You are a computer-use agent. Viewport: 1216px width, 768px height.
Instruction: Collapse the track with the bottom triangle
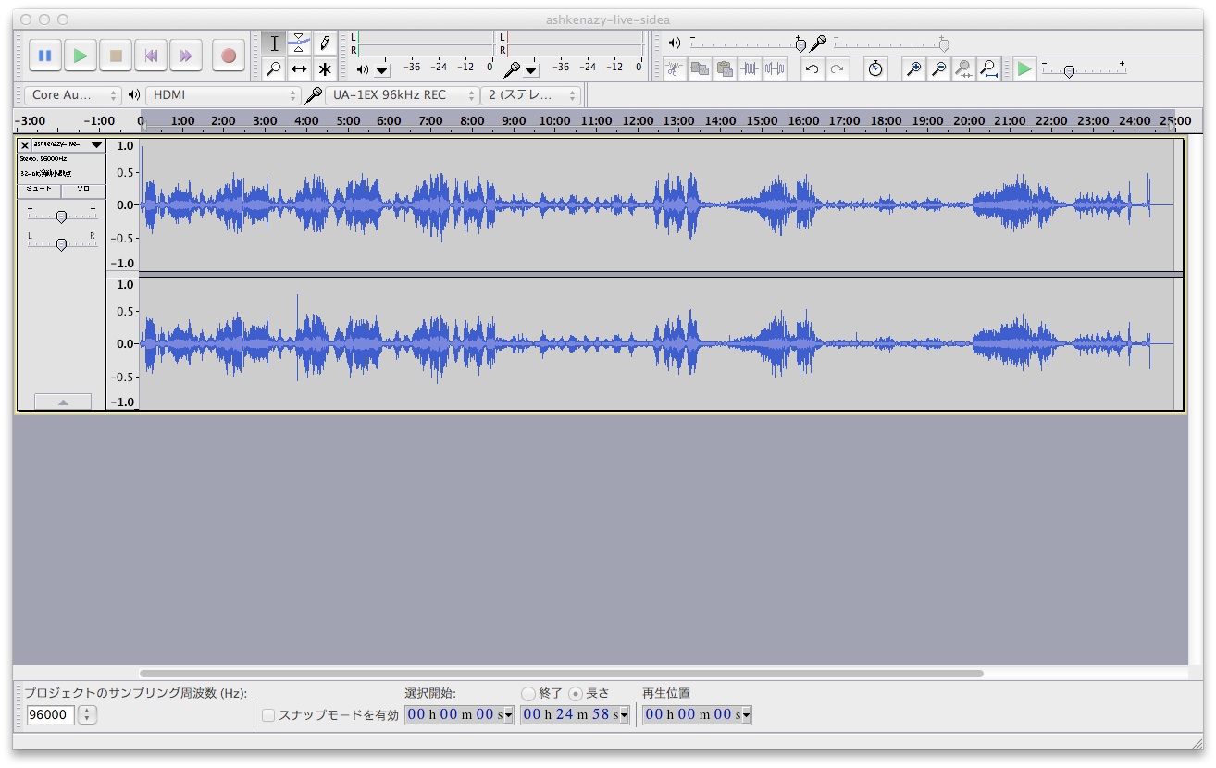[x=63, y=402]
